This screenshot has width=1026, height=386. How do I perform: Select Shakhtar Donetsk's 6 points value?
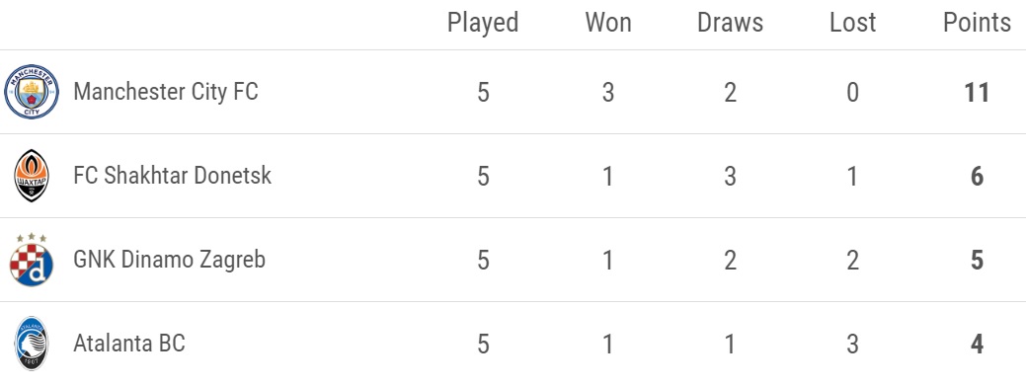977,176
